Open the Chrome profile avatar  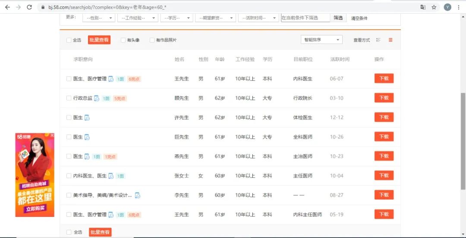tap(447, 7)
